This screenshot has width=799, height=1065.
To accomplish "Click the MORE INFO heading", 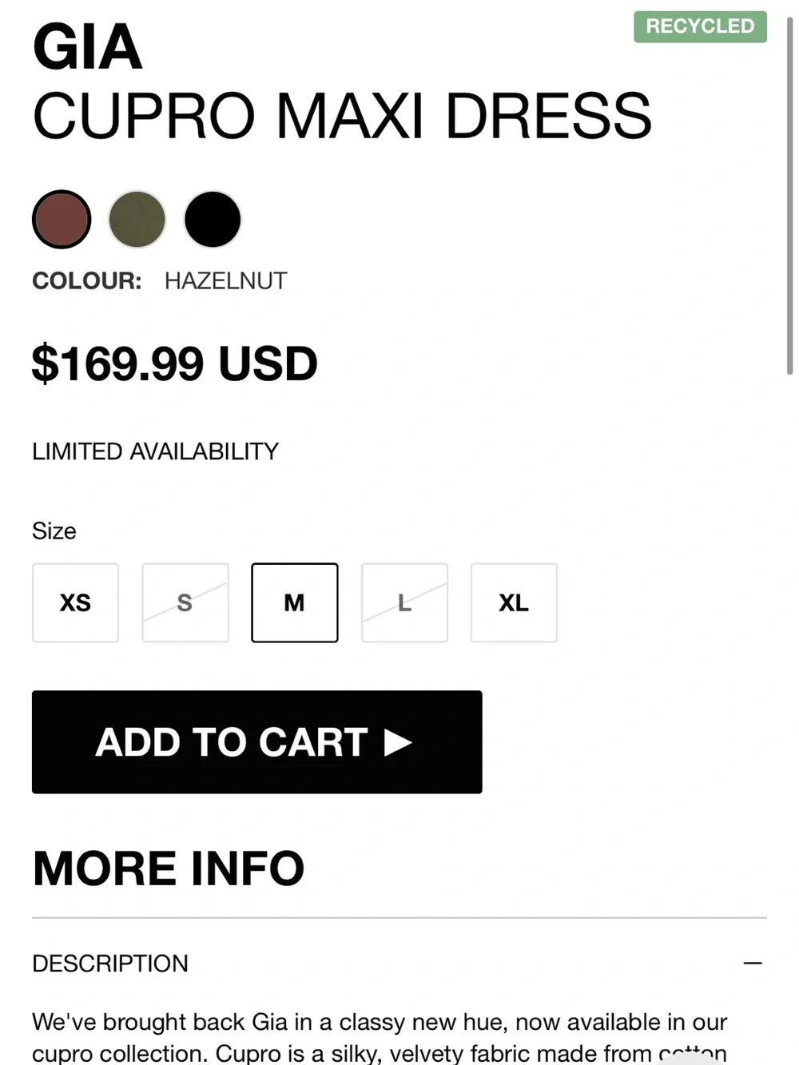I will pos(169,868).
